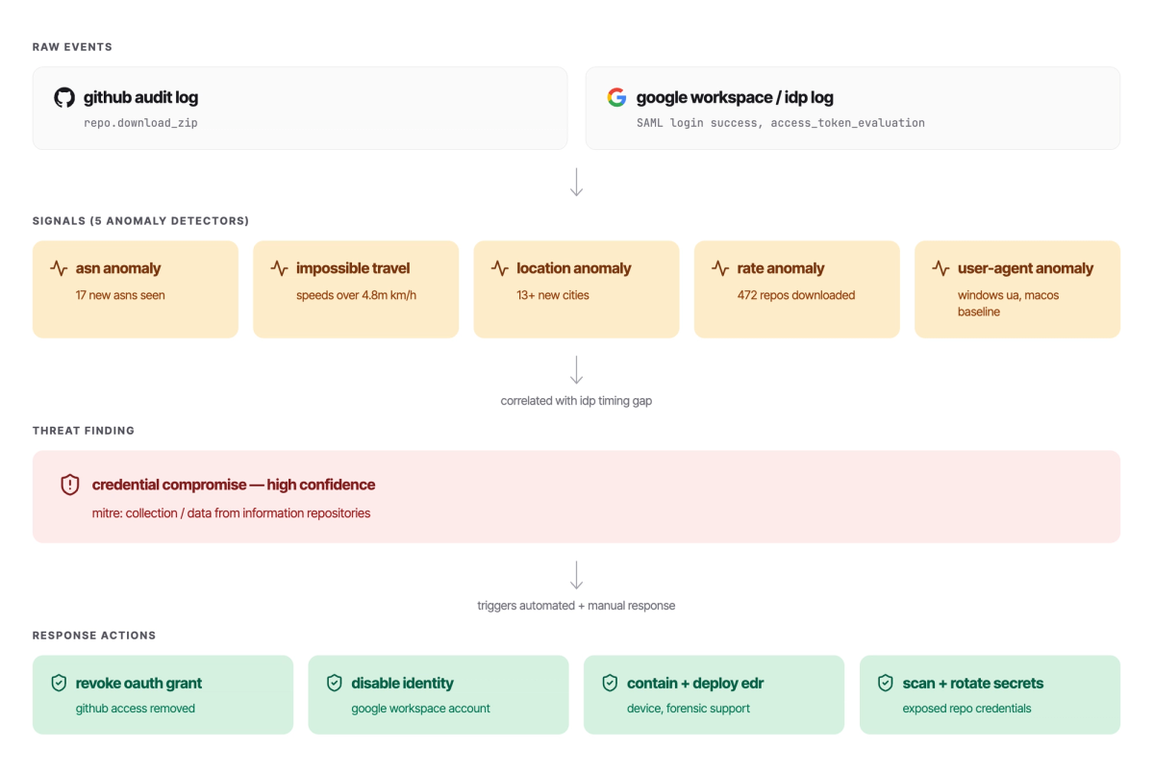1154x773 pixels.
Task: Click the disable identity heading
Action: point(403,683)
